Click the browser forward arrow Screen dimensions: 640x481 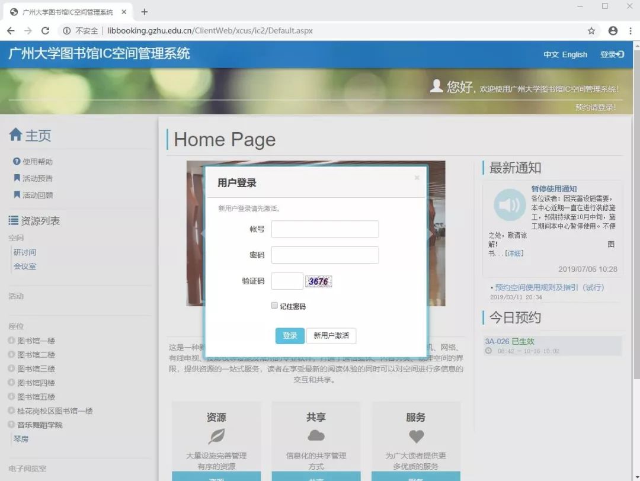(x=28, y=31)
